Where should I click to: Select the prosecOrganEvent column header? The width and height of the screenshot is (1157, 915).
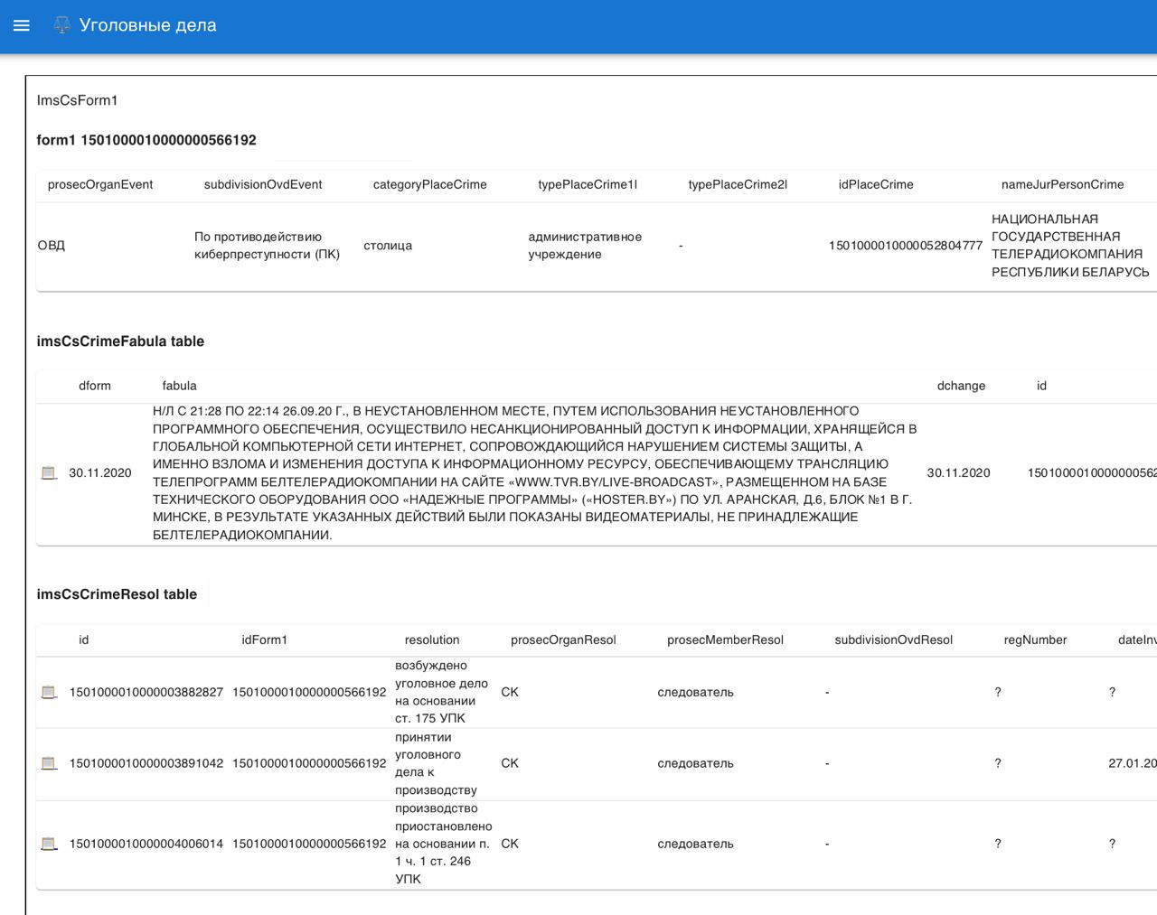100,184
